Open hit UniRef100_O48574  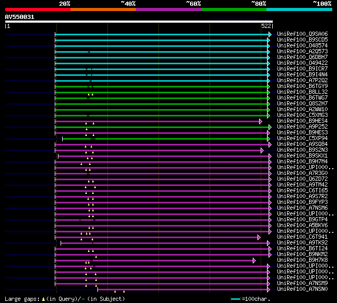pos(302,46)
